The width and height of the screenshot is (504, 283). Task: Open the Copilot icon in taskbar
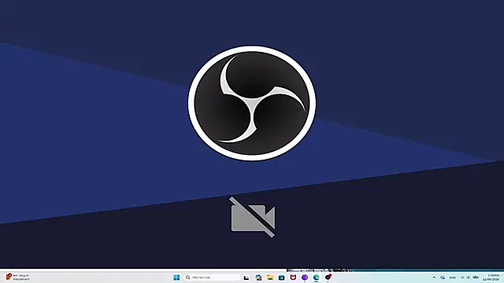pos(258,277)
